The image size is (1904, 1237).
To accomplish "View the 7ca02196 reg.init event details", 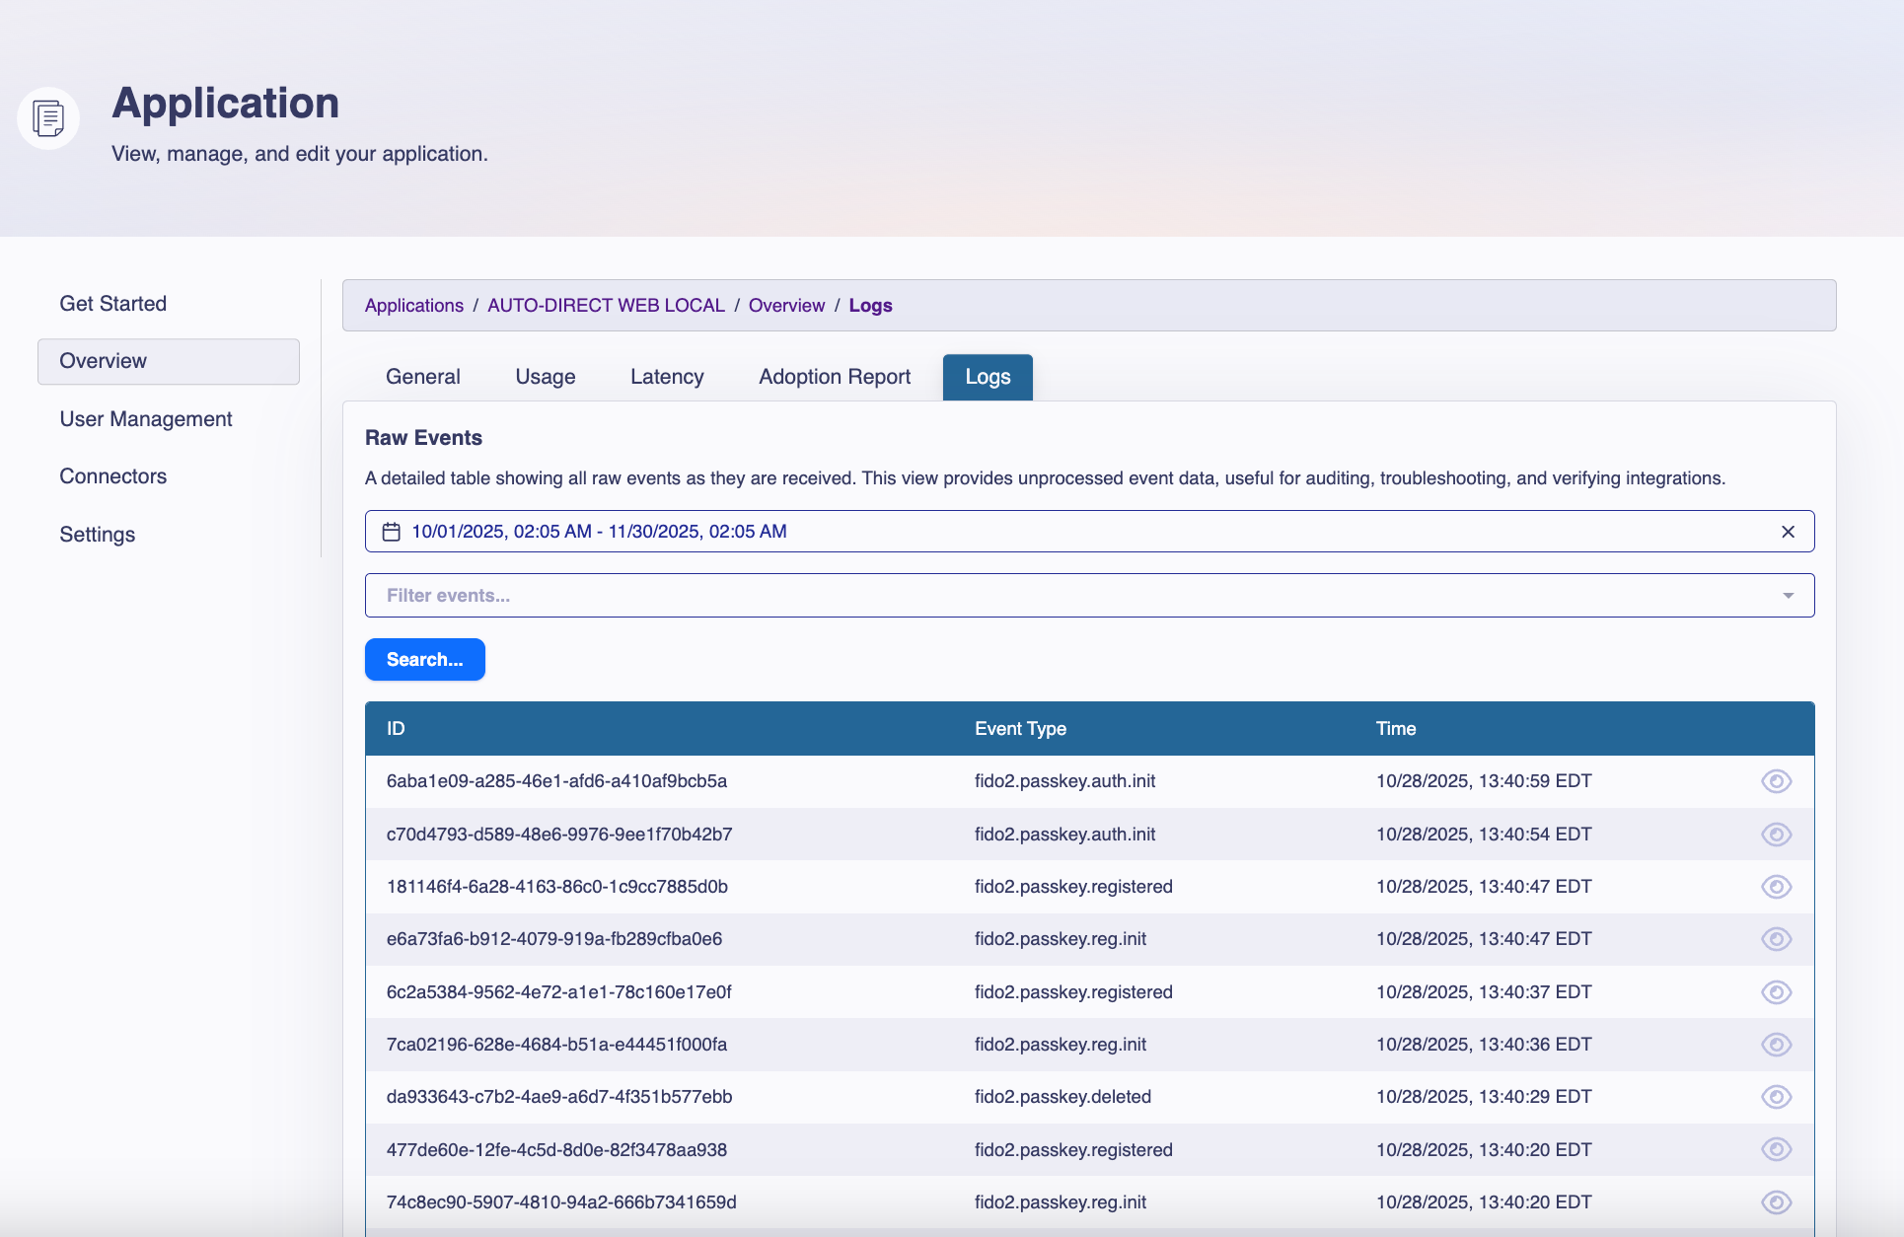I will coord(1777,1044).
